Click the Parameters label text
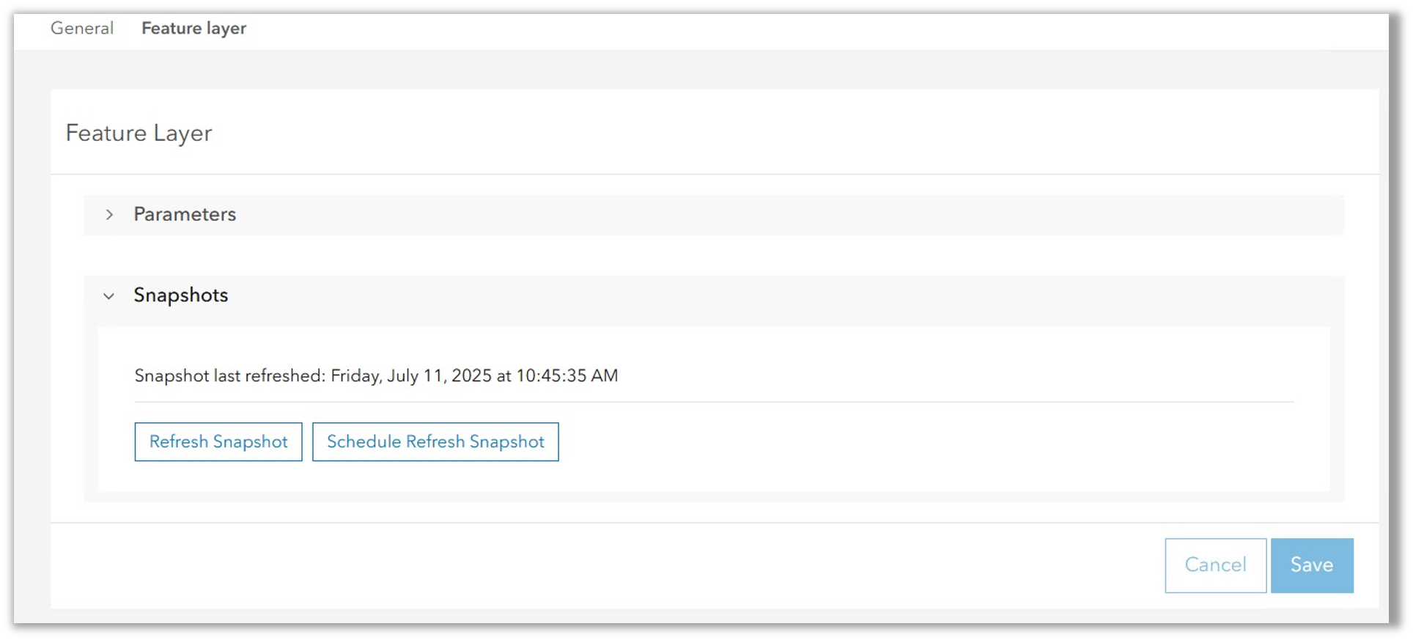The width and height of the screenshot is (1413, 640). 185,215
